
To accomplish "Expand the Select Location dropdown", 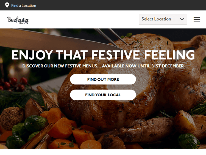I will 163,19.
